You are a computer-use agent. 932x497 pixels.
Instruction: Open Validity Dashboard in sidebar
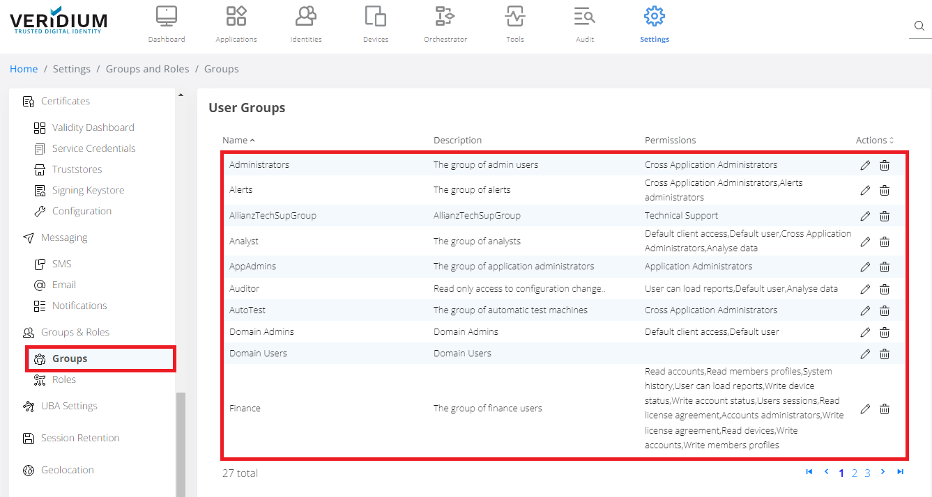[x=93, y=127]
